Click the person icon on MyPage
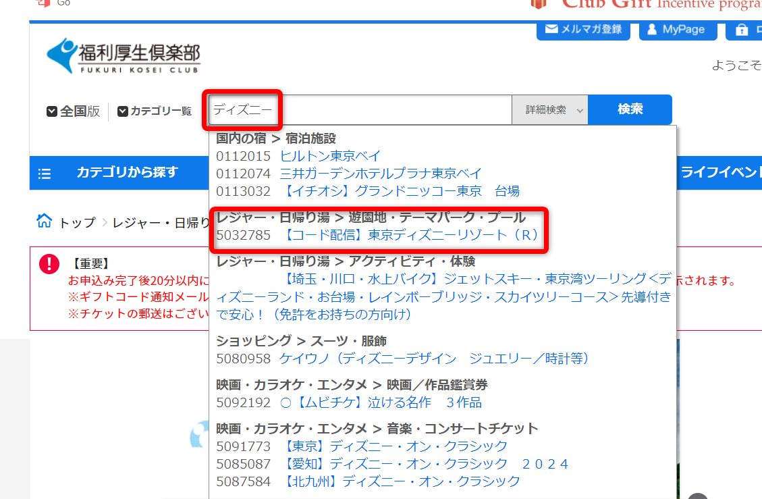Image resolution: width=762 pixels, height=499 pixels. coord(652,30)
